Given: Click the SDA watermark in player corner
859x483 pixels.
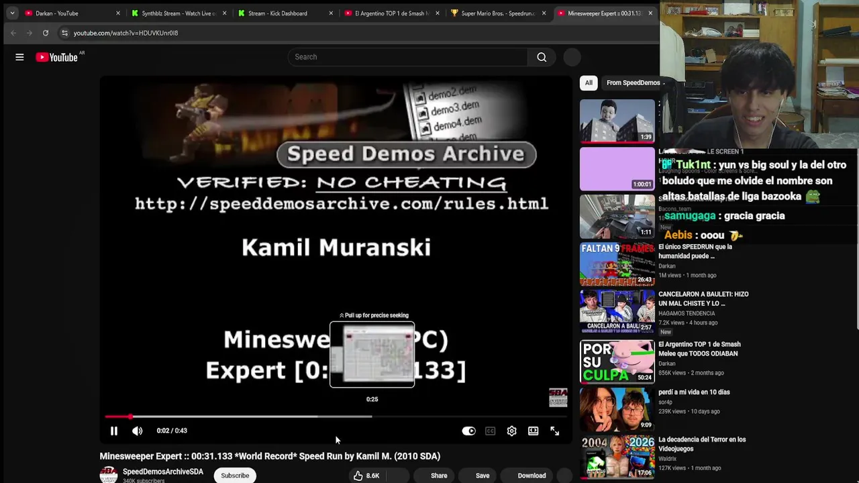Looking at the screenshot, I should pos(558,397).
